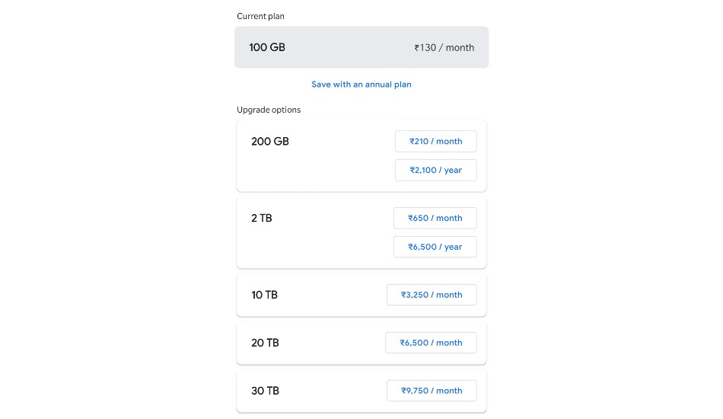Click the 200 GB plan title

(270, 142)
